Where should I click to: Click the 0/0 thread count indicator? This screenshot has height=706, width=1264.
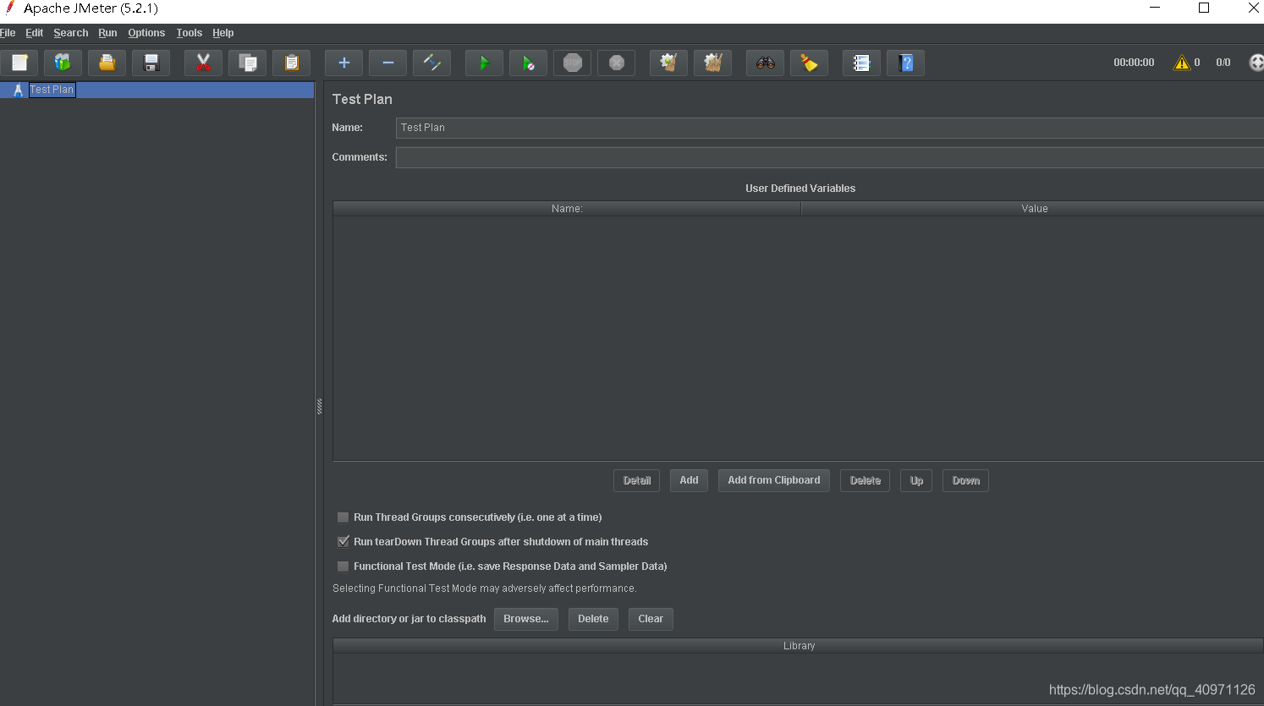[x=1223, y=63]
